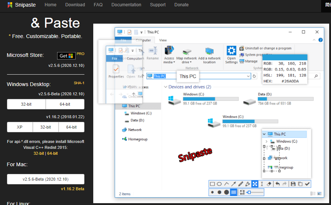The image size is (331, 205).
Task: Click the Properties checkmark in Explorer title bar
Action: [129, 32]
